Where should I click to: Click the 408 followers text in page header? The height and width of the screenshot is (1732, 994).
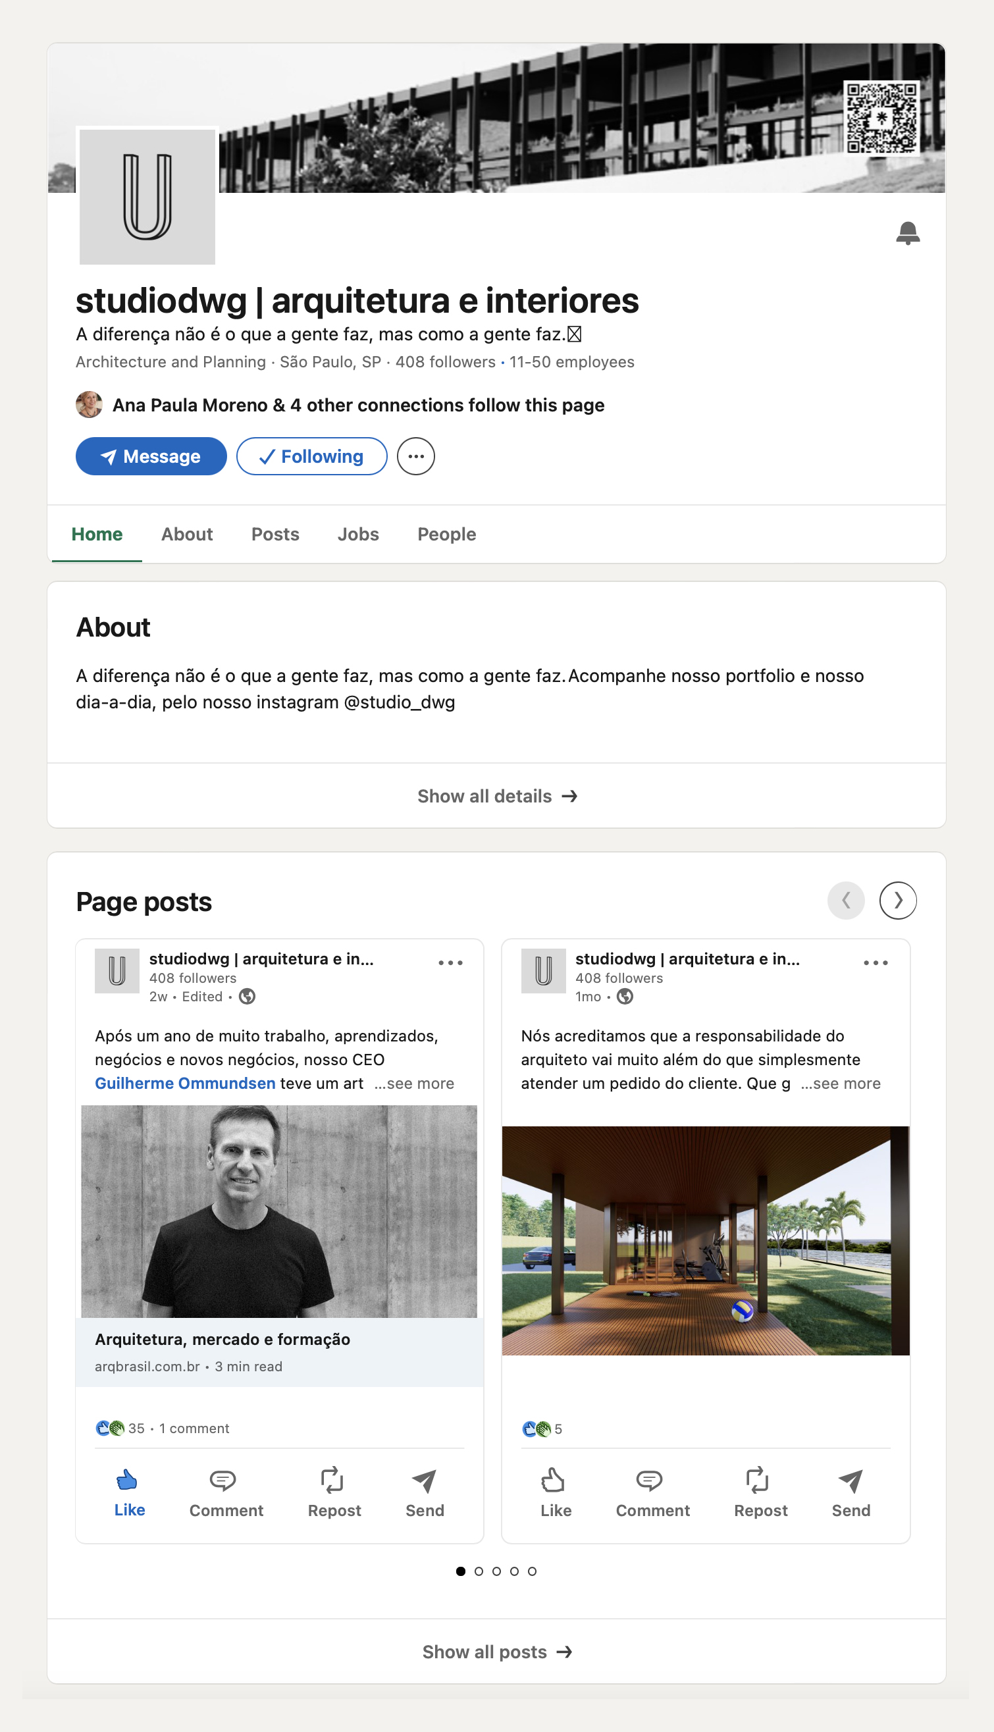(x=445, y=362)
